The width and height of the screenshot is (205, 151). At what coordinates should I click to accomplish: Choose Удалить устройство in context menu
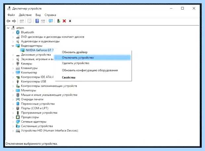[x=76, y=63]
